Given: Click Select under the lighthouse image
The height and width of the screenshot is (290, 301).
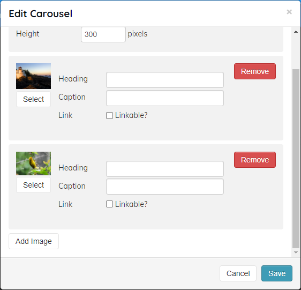Looking at the screenshot, I should coord(33,99).
